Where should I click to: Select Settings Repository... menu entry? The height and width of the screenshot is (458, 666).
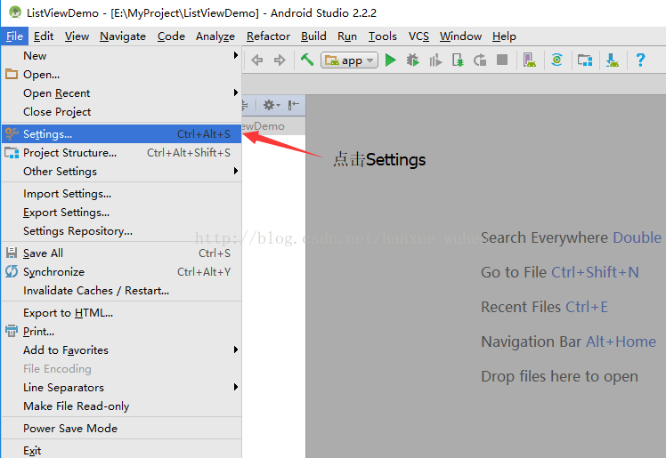point(121,231)
